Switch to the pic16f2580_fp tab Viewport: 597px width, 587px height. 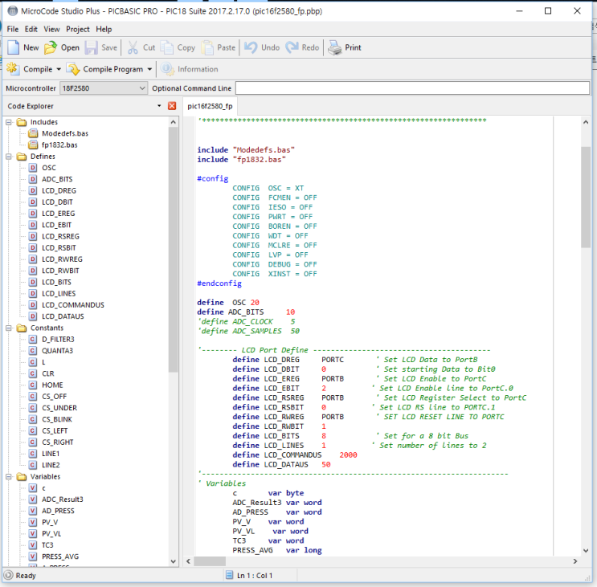click(210, 106)
